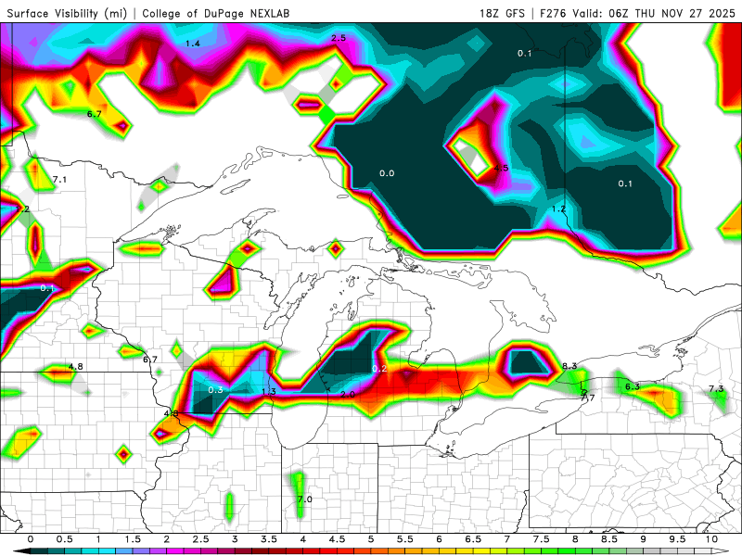This screenshot has height=556, width=742.
Task: Select the 6.3 visibility value on the map
Action: pyautogui.click(x=633, y=386)
